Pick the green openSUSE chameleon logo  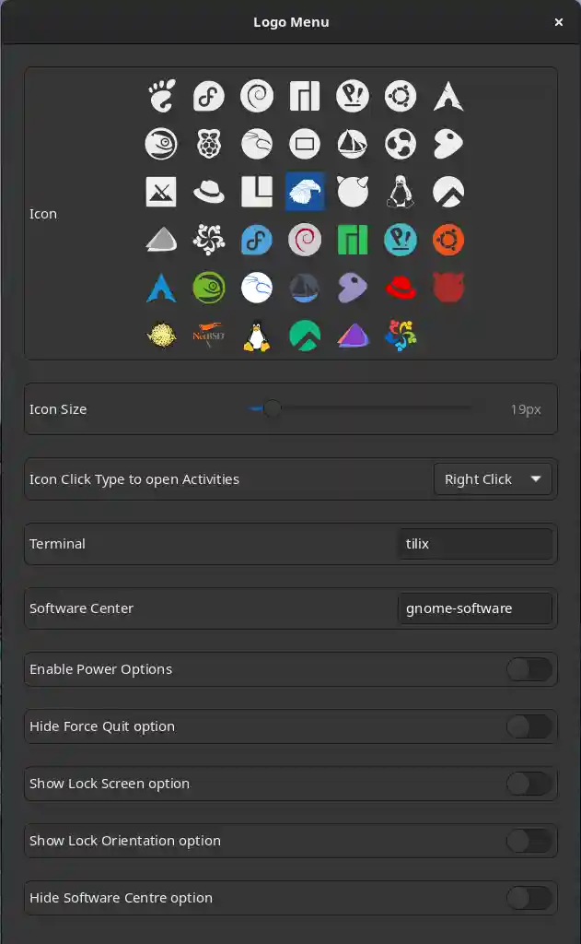point(209,289)
